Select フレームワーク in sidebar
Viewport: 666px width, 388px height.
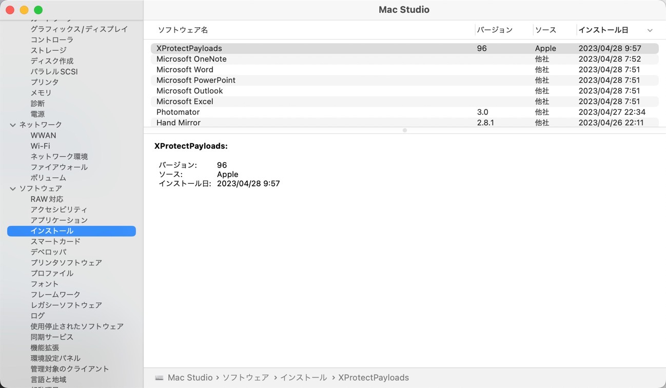[55, 295]
